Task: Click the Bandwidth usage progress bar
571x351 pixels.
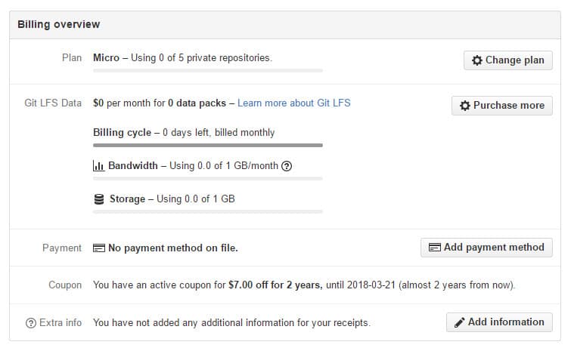Action: pyautogui.click(x=207, y=179)
